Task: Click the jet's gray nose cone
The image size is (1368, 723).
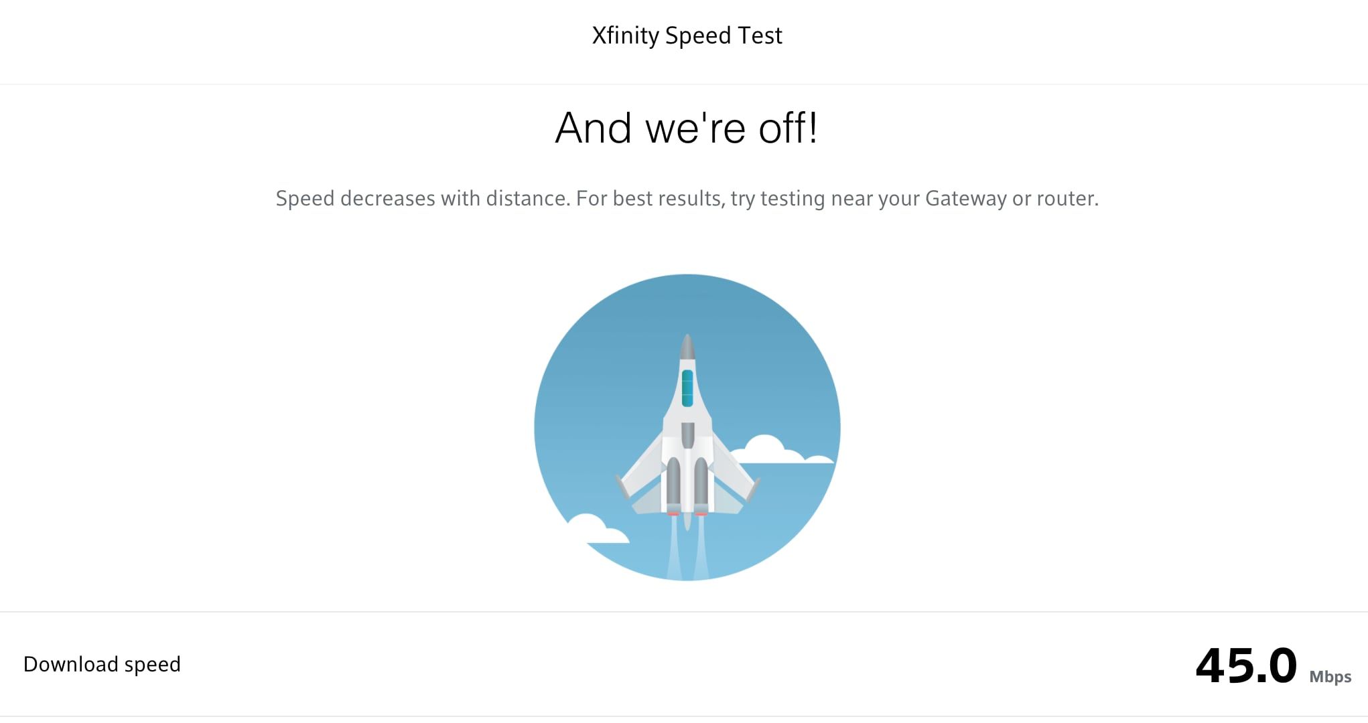Action: [687, 347]
